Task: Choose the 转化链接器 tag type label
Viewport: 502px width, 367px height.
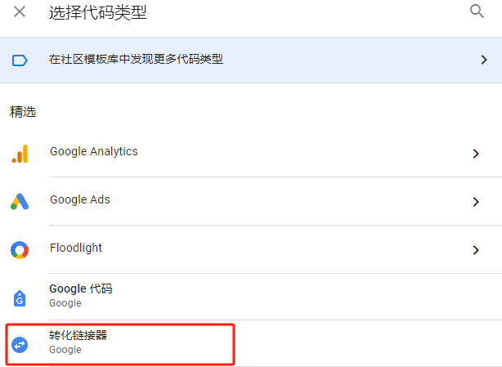Action: point(78,336)
